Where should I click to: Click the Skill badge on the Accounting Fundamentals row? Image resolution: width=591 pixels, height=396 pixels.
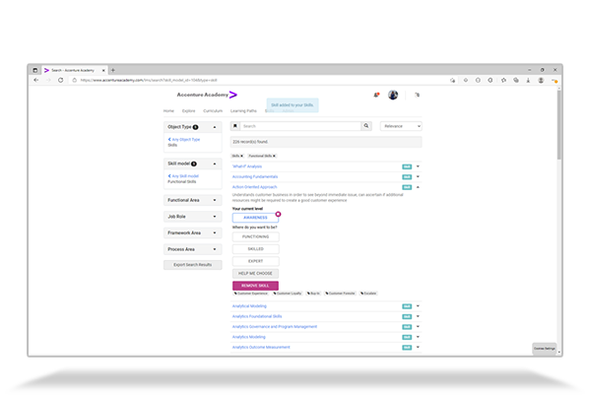point(407,176)
